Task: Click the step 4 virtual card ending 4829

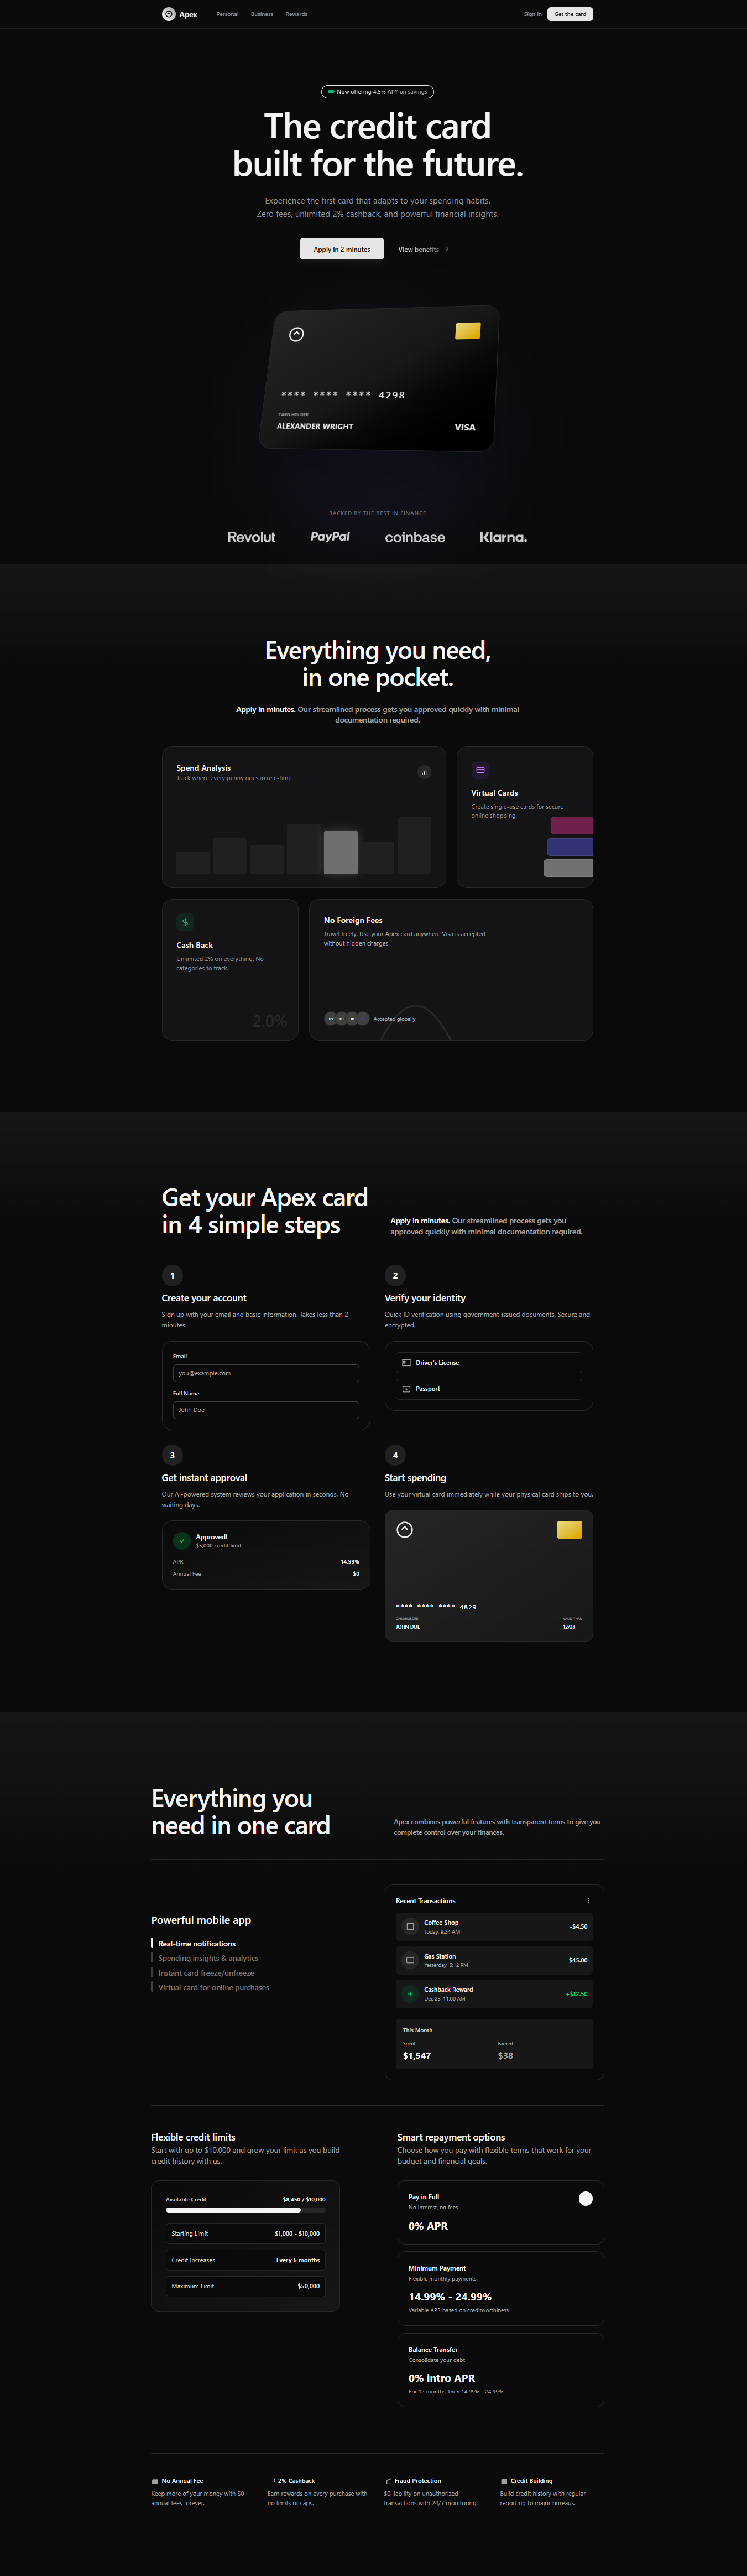Action: point(489,1575)
